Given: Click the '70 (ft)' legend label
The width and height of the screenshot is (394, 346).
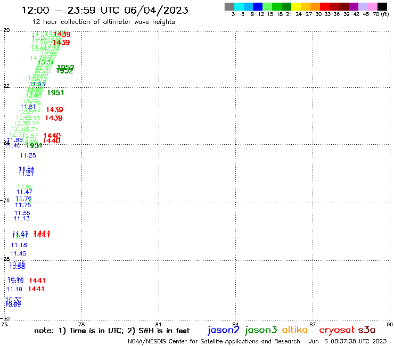Looking at the screenshot, I should pyautogui.click(x=381, y=14).
